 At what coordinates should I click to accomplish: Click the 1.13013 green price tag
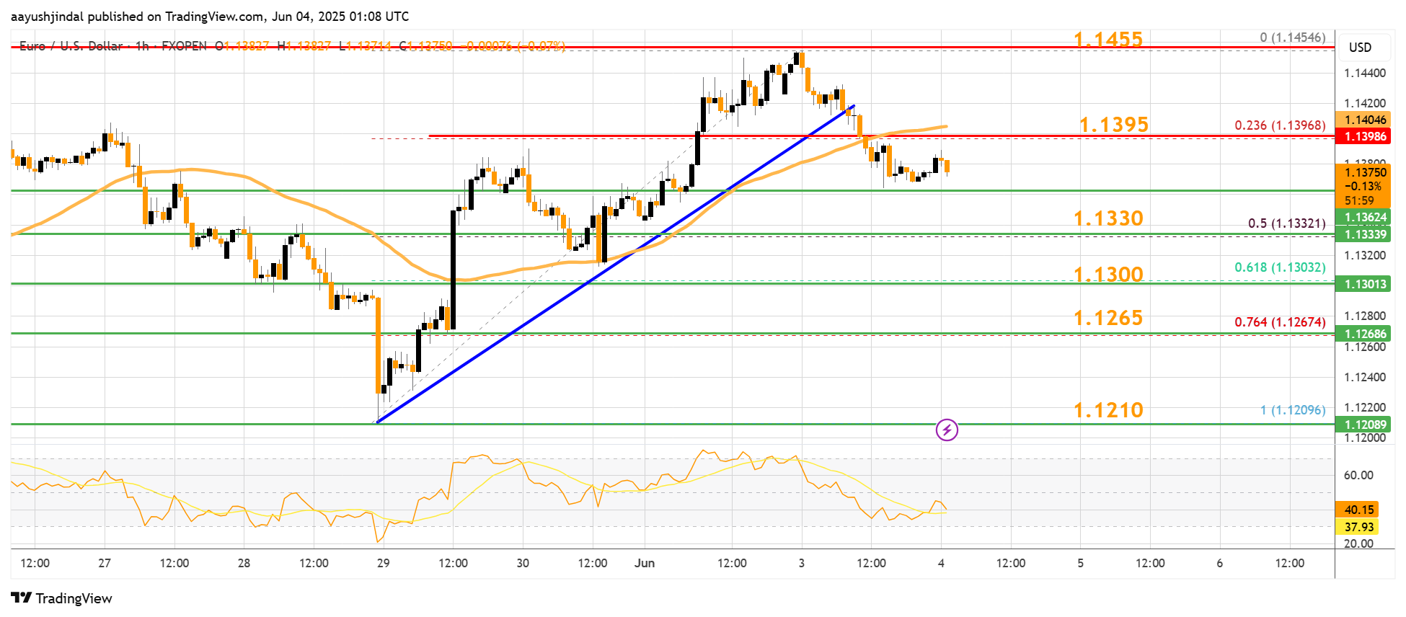point(1364,284)
